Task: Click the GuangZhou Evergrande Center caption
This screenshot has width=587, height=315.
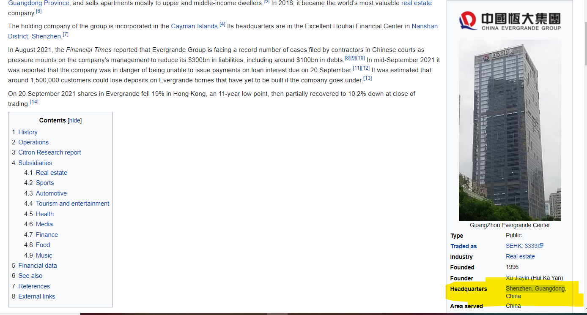Action: [510, 225]
